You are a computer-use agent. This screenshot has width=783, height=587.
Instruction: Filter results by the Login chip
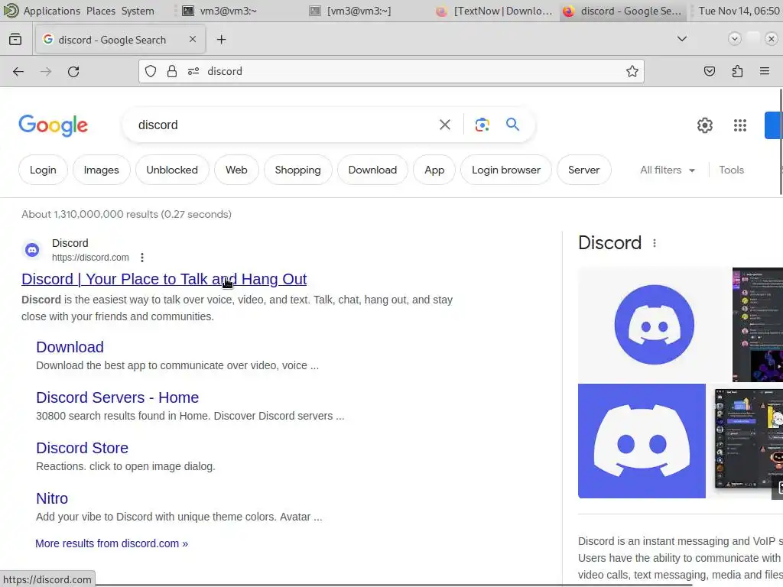43,170
